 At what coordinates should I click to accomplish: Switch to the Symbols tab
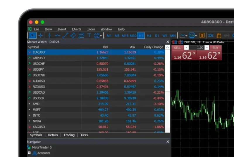coord(36,135)
